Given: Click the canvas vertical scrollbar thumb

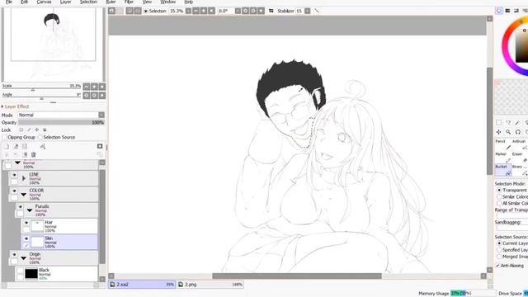Looking at the screenshot, I should tap(489, 121).
